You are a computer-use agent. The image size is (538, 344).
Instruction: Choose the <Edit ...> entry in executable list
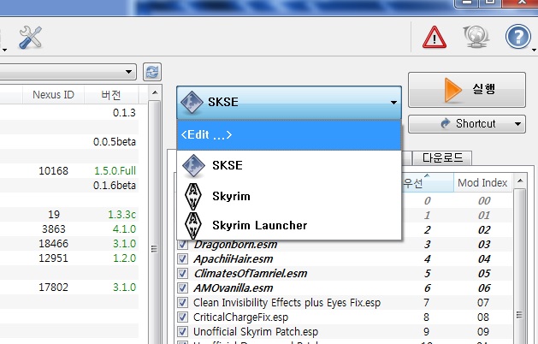(289, 135)
